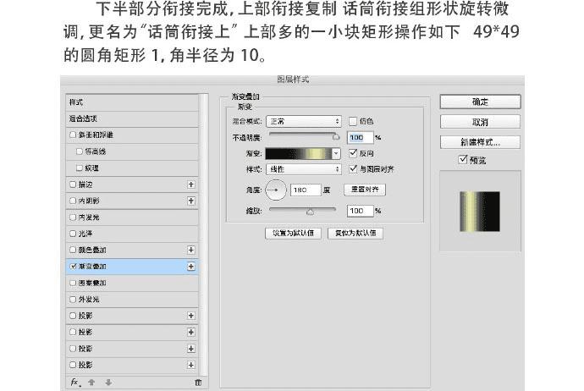The width and height of the screenshot is (584, 391).
Task: Enable the 等高线 checkbox
Action: coord(79,151)
